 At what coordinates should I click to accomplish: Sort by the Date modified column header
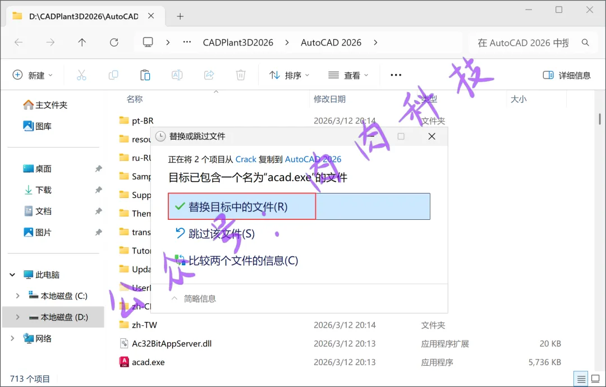point(329,99)
